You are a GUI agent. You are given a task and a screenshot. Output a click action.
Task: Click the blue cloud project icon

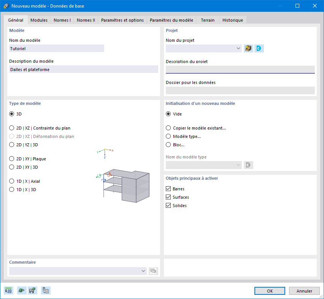259,48
